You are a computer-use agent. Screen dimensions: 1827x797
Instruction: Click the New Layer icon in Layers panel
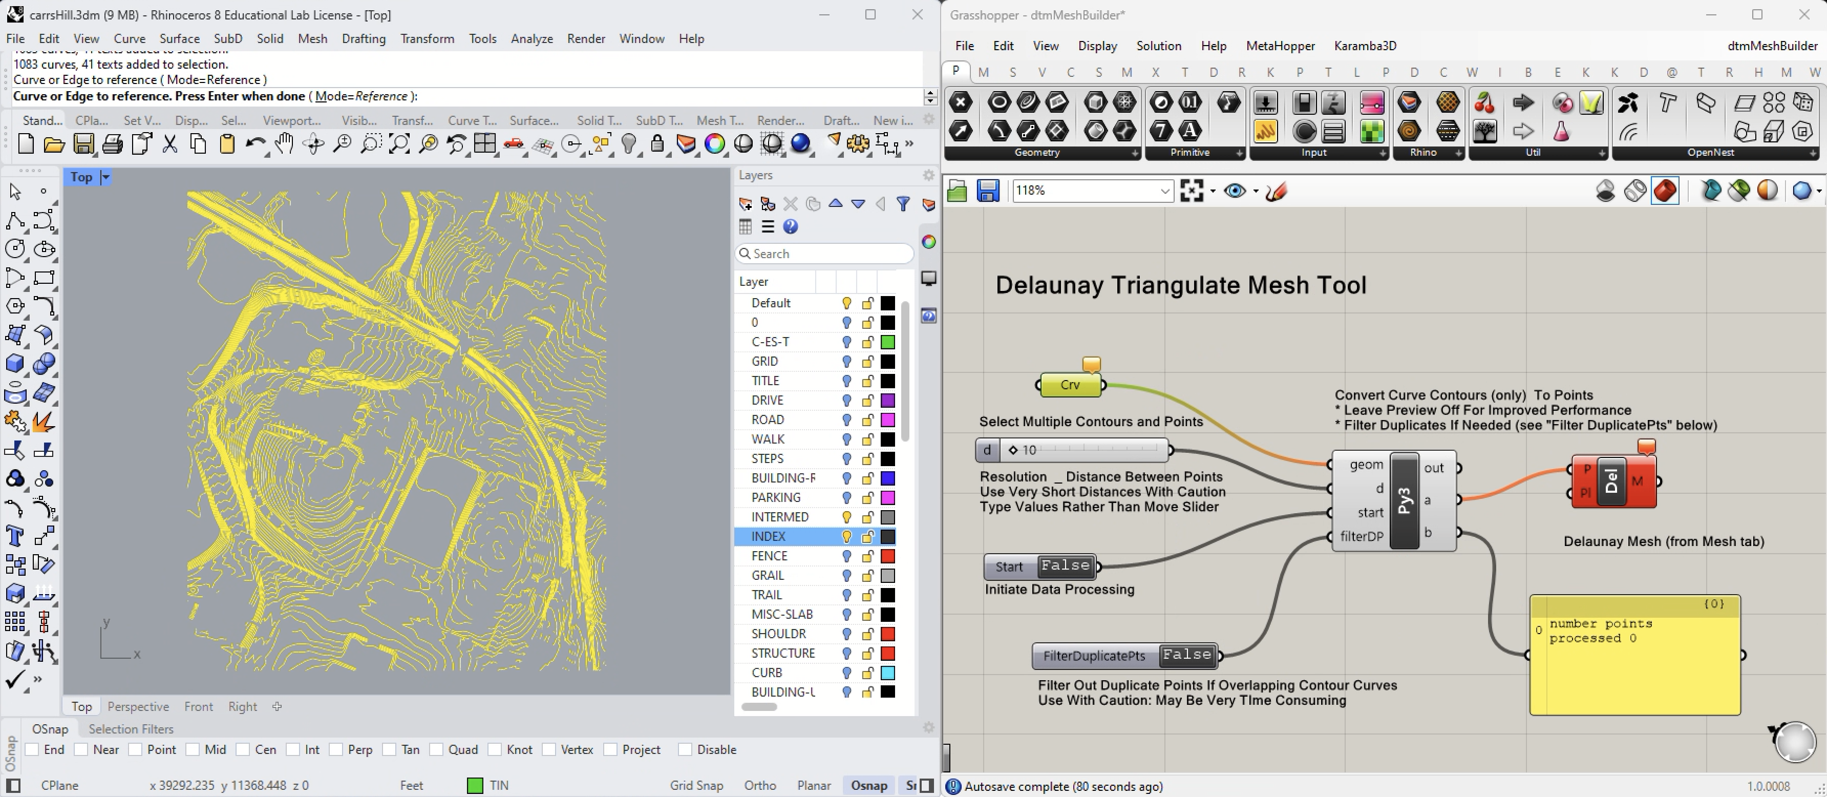click(x=745, y=204)
